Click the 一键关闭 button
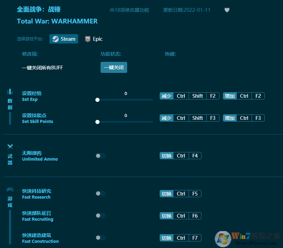Screen dimensions: 283x248 pos(114,67)
